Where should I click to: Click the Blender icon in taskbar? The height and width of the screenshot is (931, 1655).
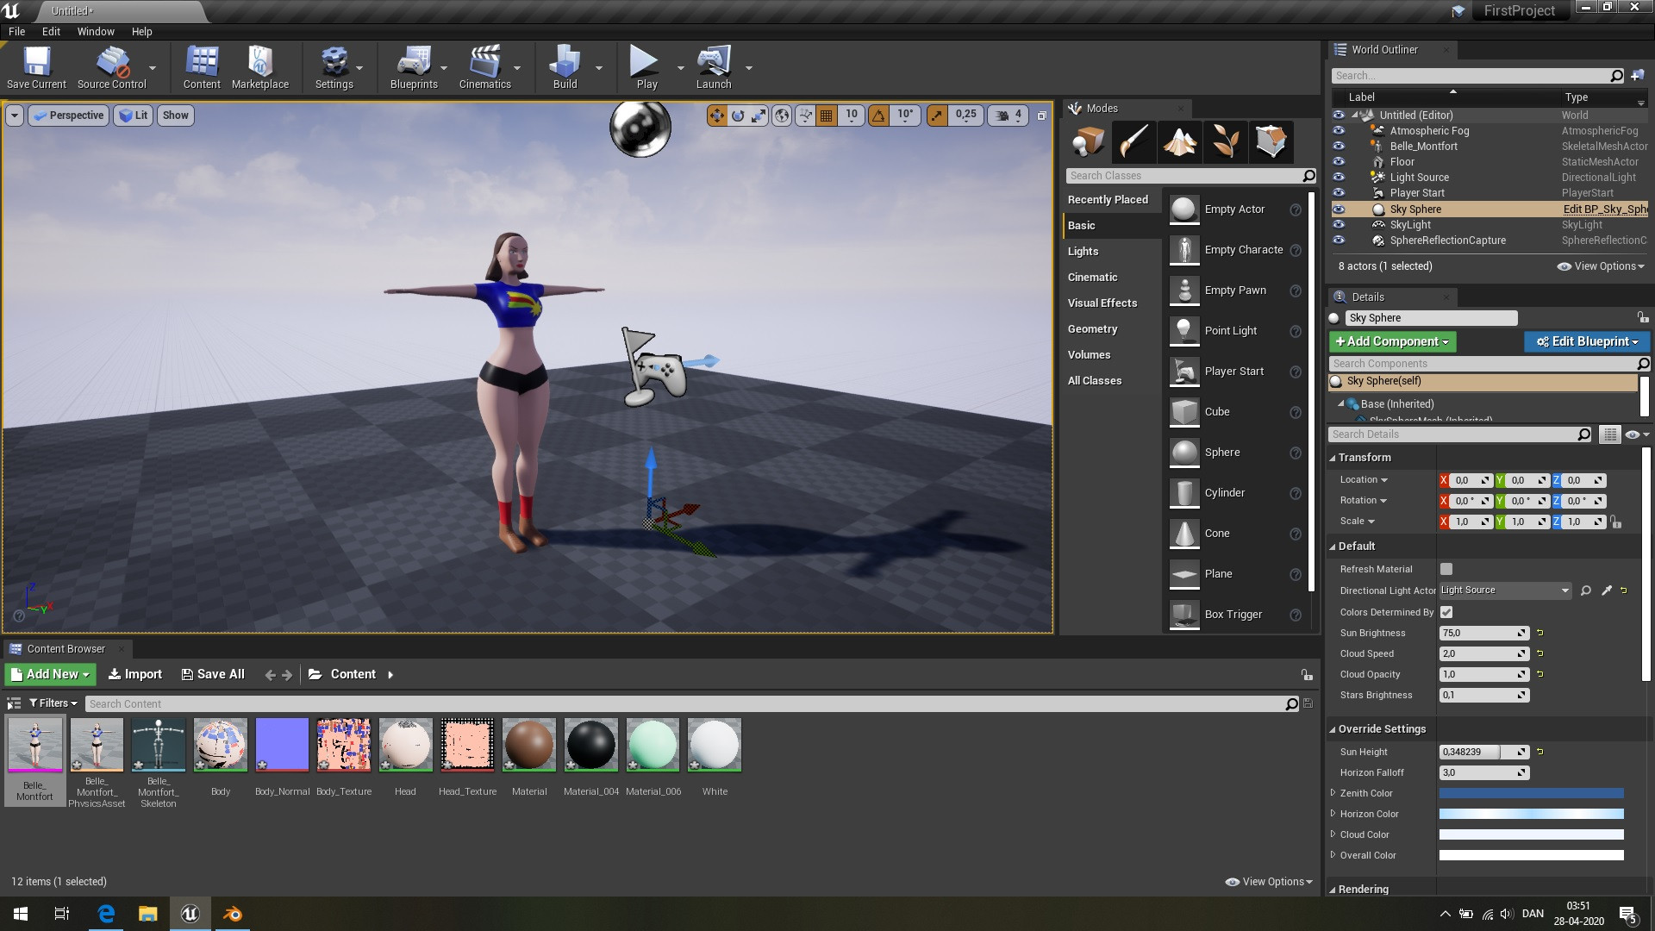[233, 914]
